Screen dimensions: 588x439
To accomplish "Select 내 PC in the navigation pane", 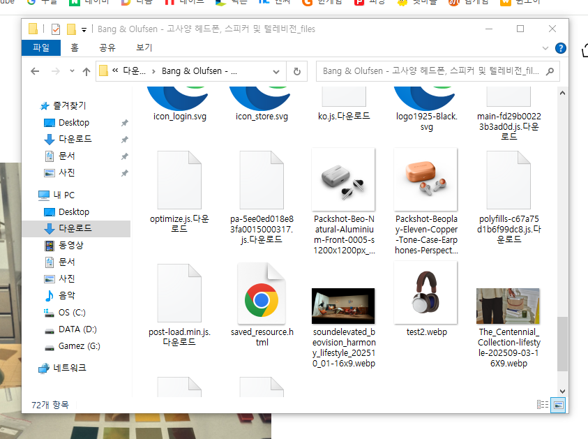I will pyautogui.click(x=63, y=195).
